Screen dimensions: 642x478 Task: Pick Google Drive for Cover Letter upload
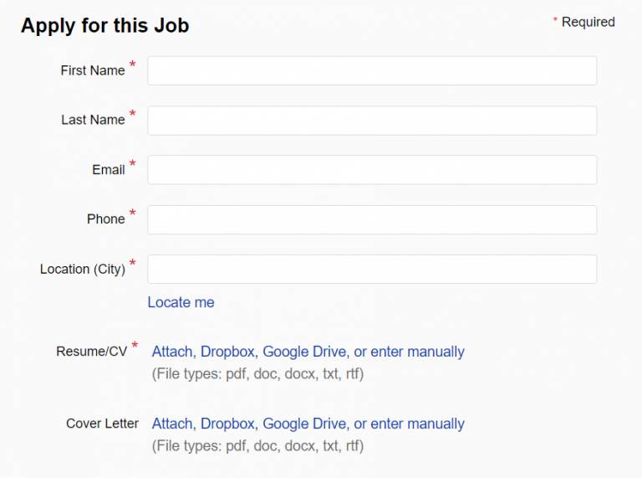304,424
